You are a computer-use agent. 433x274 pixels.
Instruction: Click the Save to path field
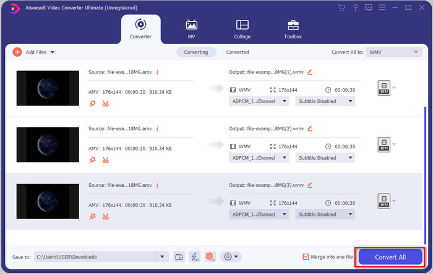point(95,257)
